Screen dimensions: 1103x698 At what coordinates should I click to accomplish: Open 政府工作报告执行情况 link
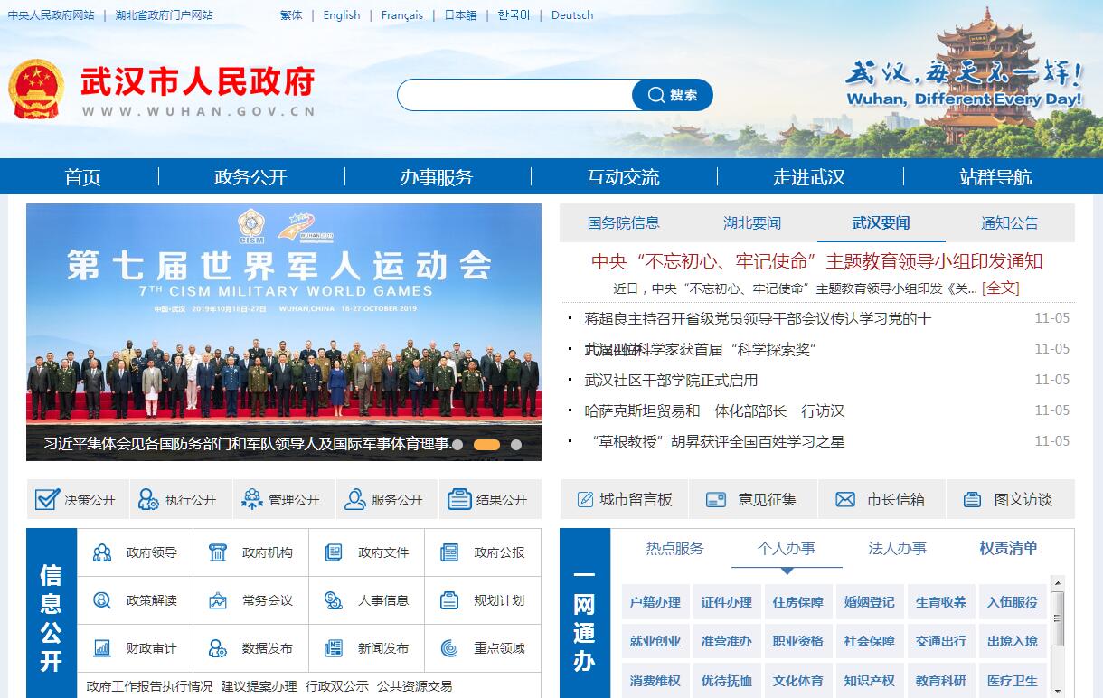click(150, 686)
